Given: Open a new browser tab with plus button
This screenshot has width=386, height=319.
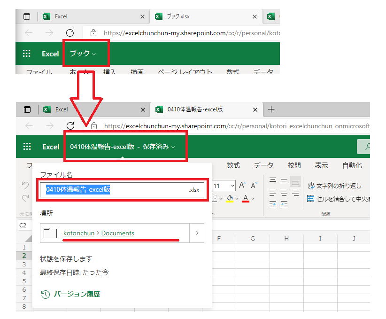Looking at the screenshot, I should click(x=271, y=109).
